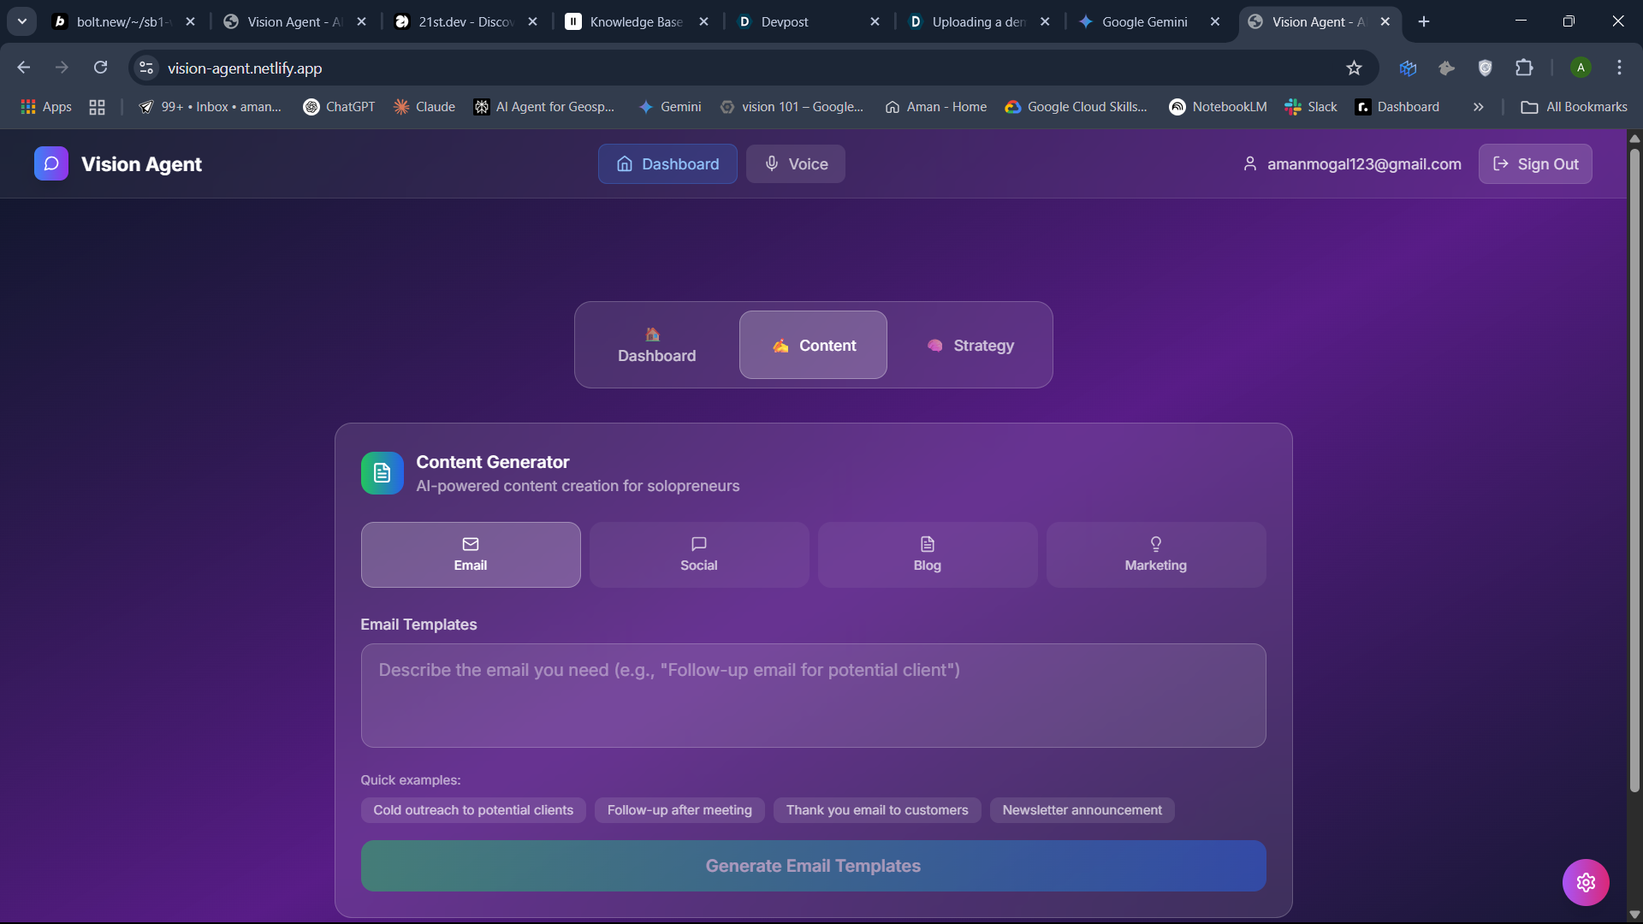Screen dimensions: 1643x924
Task: Click the Content Generator document icon
Action: 382,473
